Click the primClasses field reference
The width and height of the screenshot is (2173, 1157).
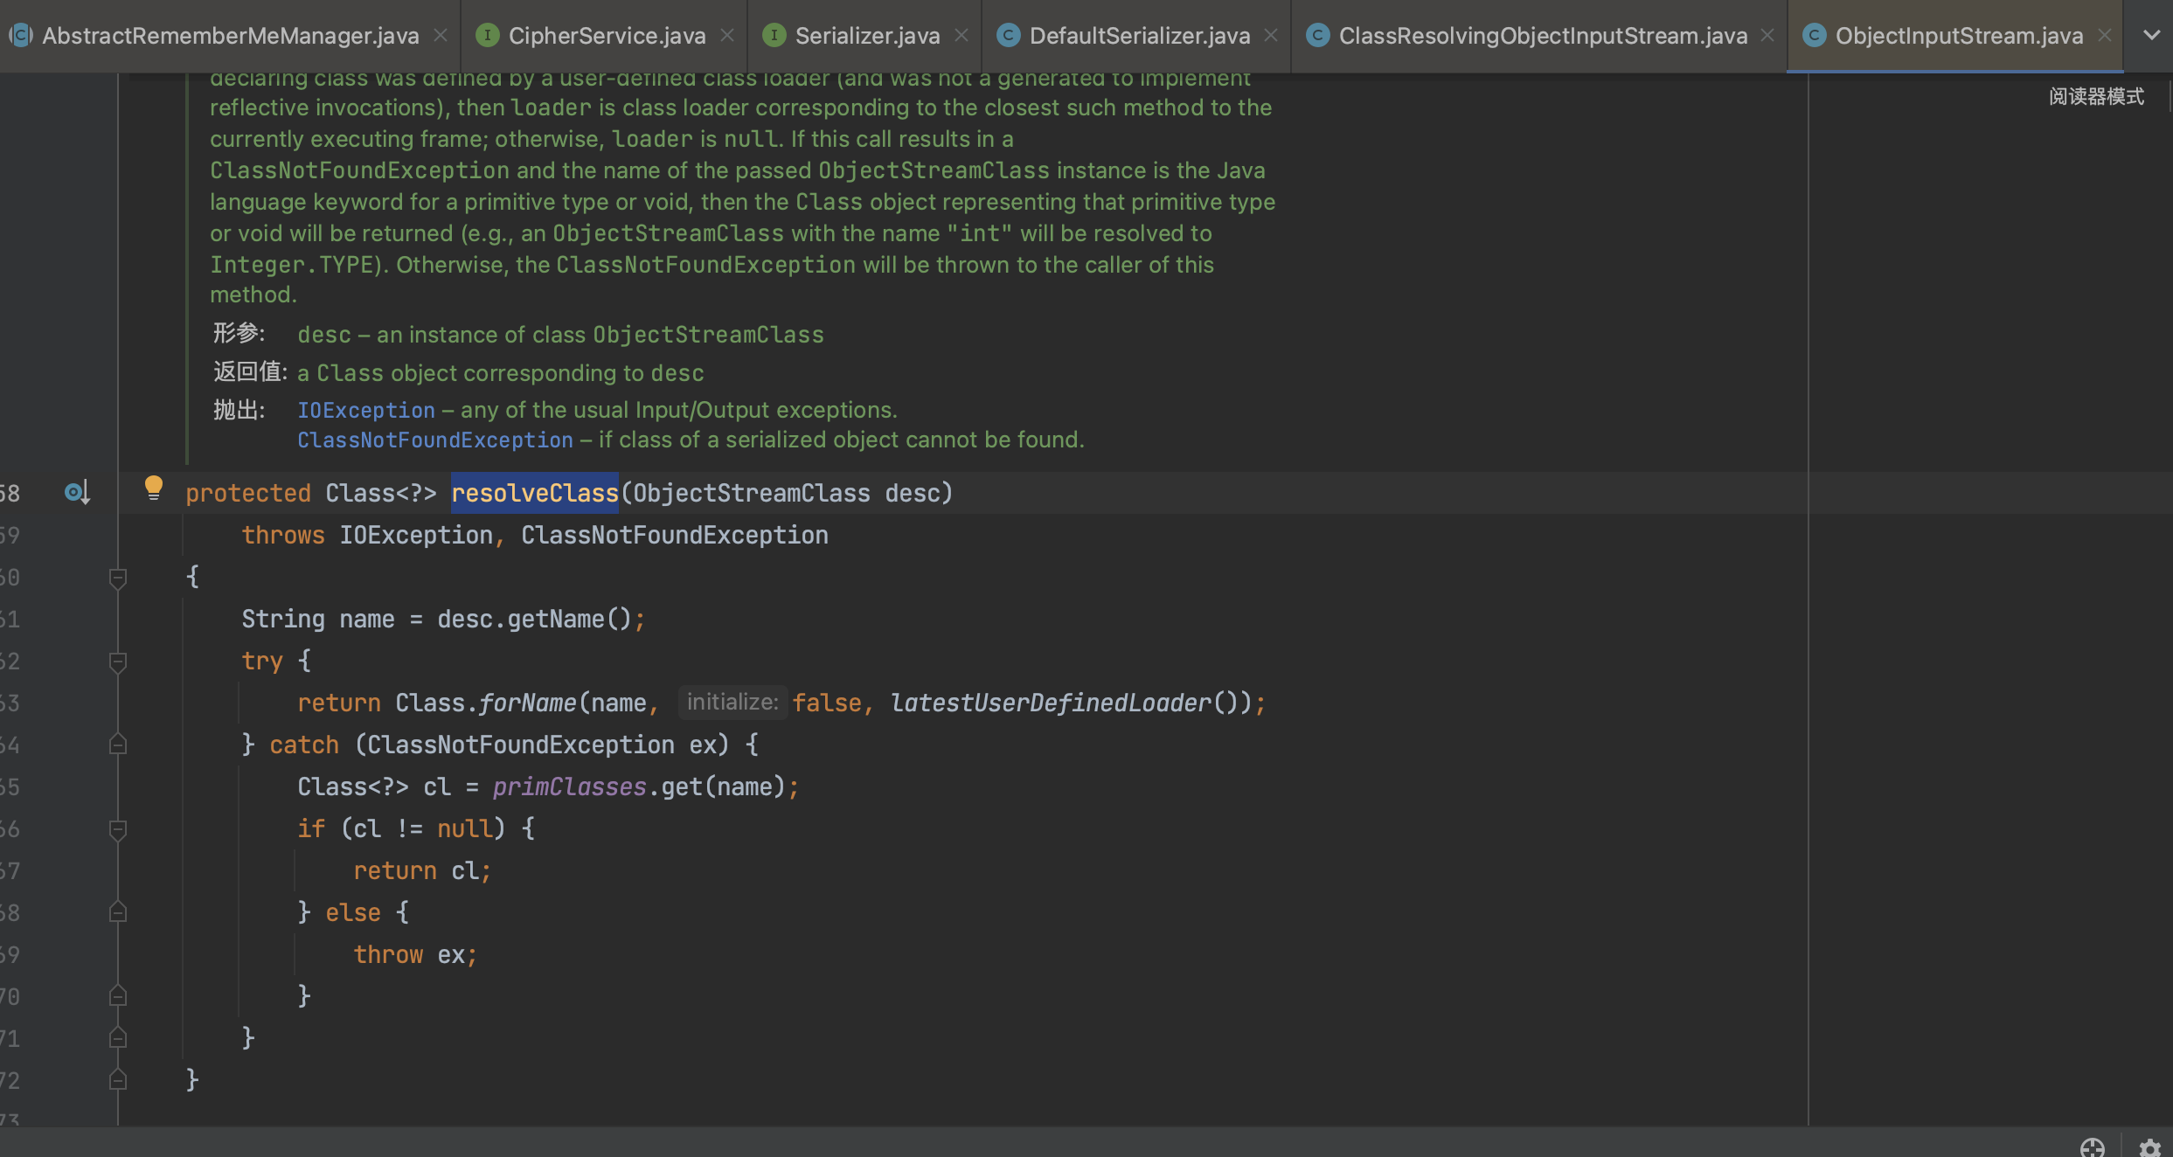pos(570,786)
